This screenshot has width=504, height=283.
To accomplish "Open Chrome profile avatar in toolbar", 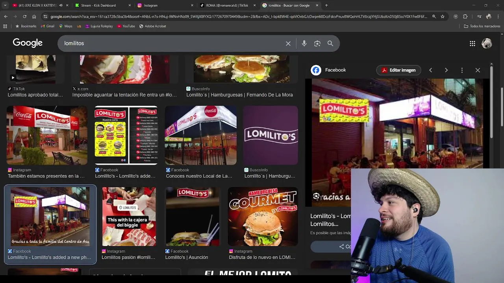I will (489, 17).
